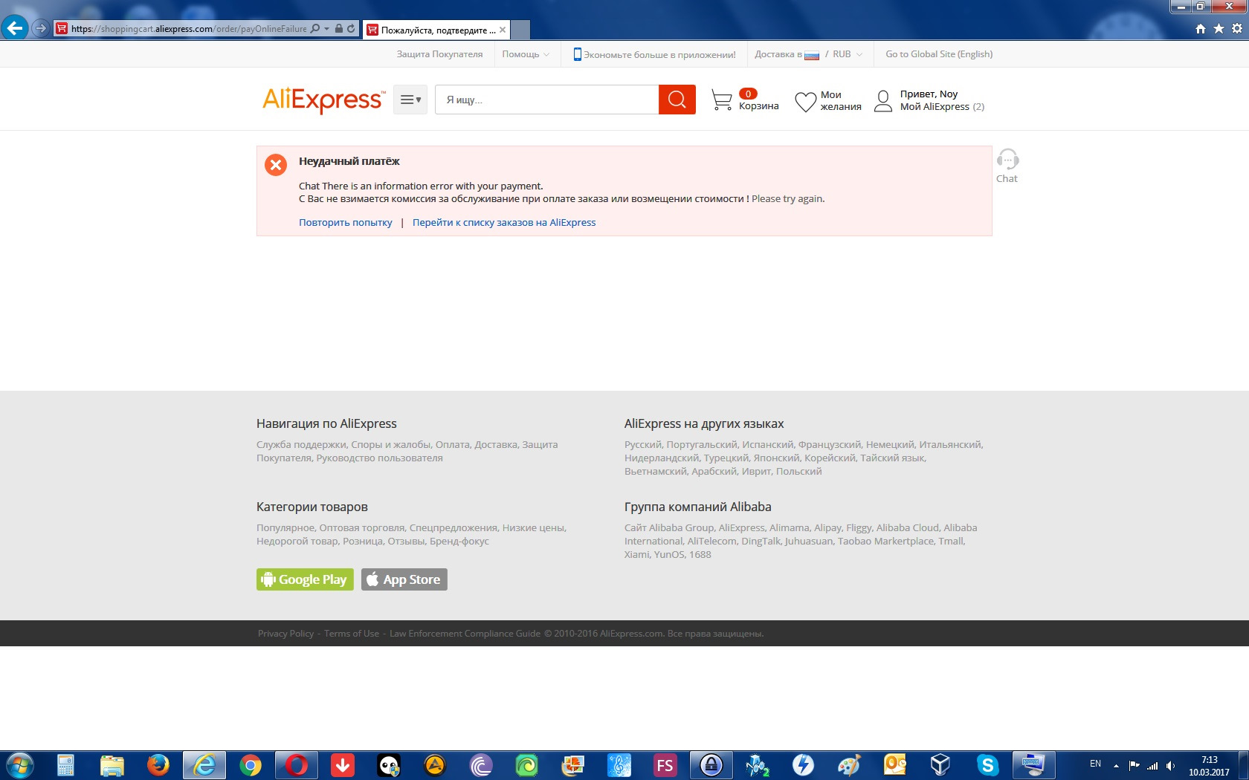Click the browser Back arrow button
The height and width of the screenshot is (780, 1249).
coord(14,29)
